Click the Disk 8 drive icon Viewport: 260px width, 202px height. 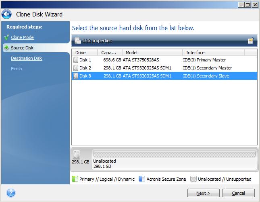[x=76, y=76]
